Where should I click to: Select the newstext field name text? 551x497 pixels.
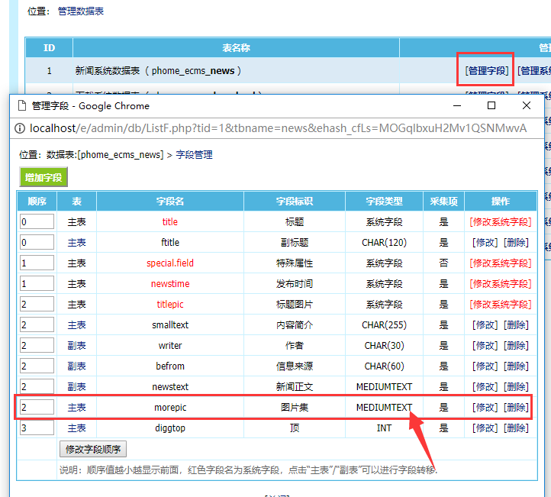(170, 386)
